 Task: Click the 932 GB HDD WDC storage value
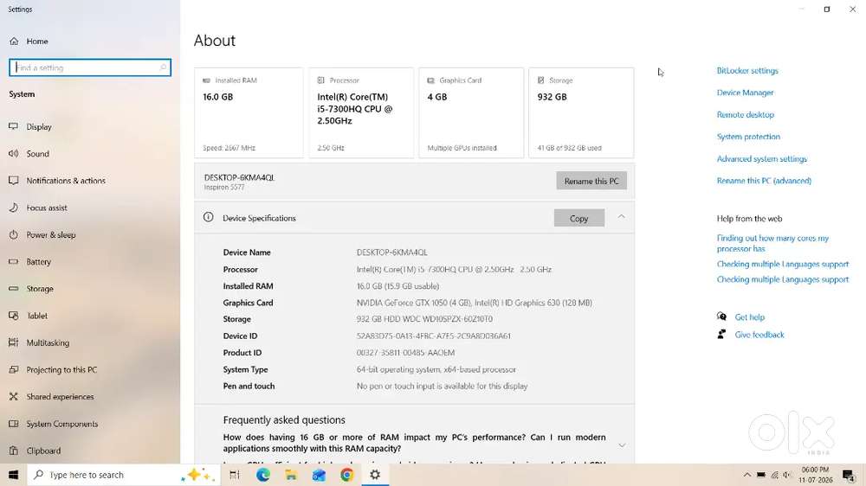pos(424,319)
